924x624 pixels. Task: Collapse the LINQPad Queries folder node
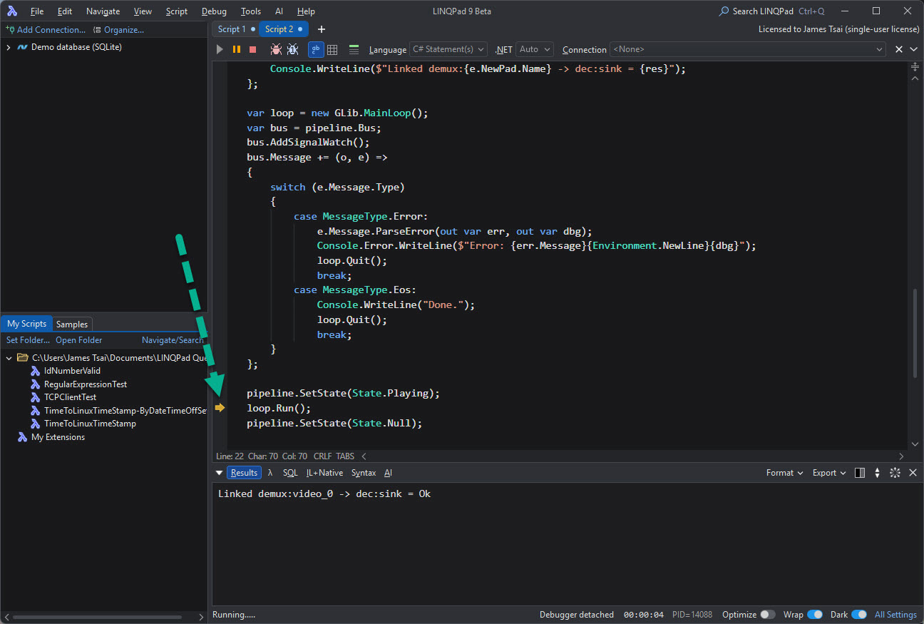click(9, 357)
